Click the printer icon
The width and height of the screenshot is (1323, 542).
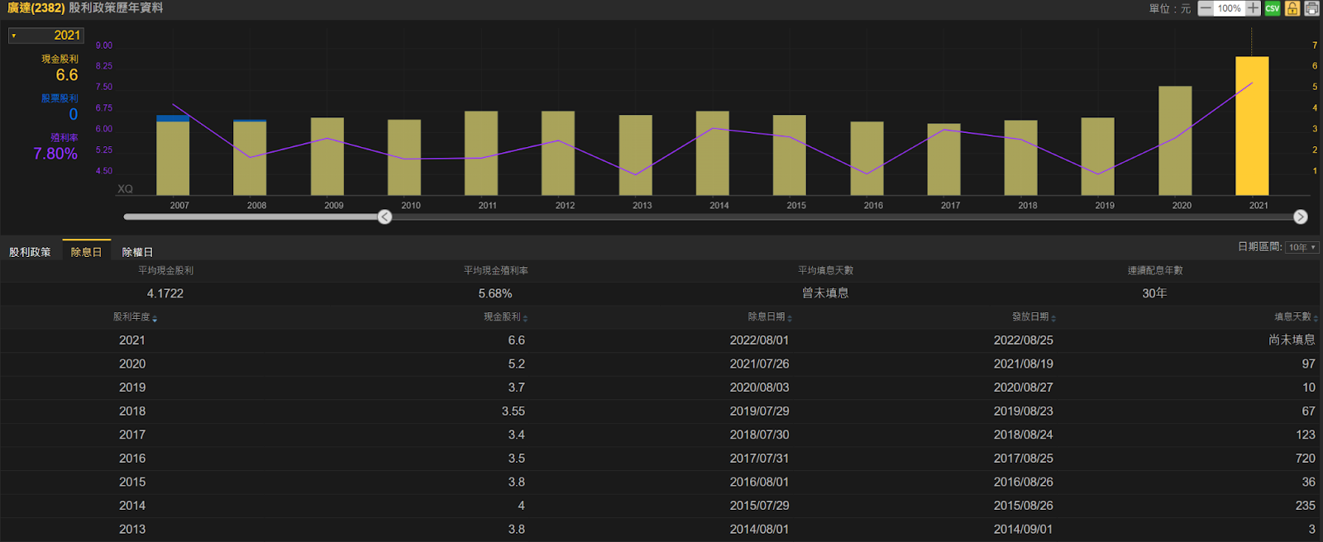coord(1312,8)
